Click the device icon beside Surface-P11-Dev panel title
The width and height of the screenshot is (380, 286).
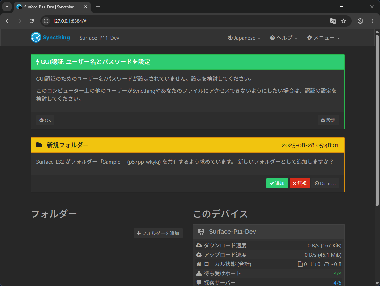click(202, 231)
